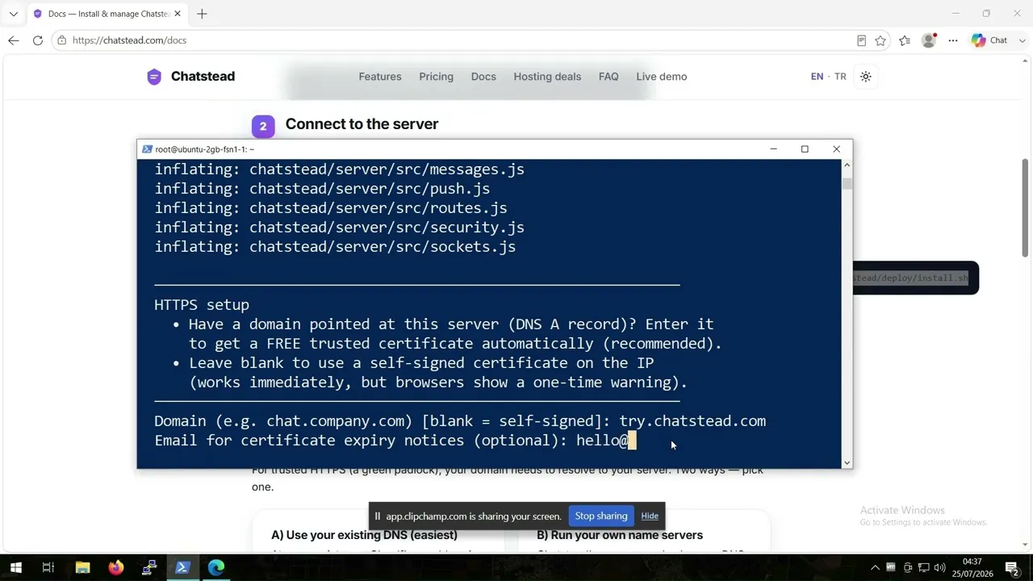Add page to favorites with star icon
Screen dimensions: 1033x581
click(880, 40)
